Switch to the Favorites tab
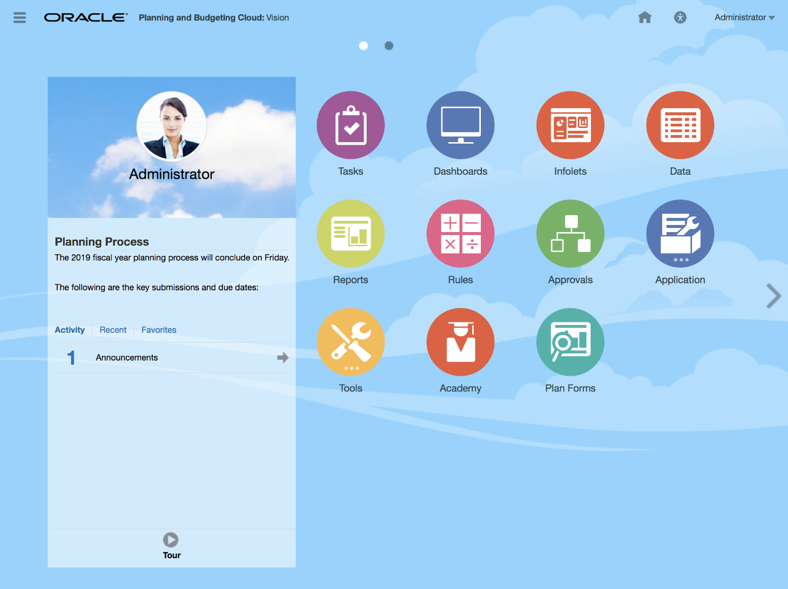Image resolution: width=788 pixels, height=589 pixels. (159, 330)
